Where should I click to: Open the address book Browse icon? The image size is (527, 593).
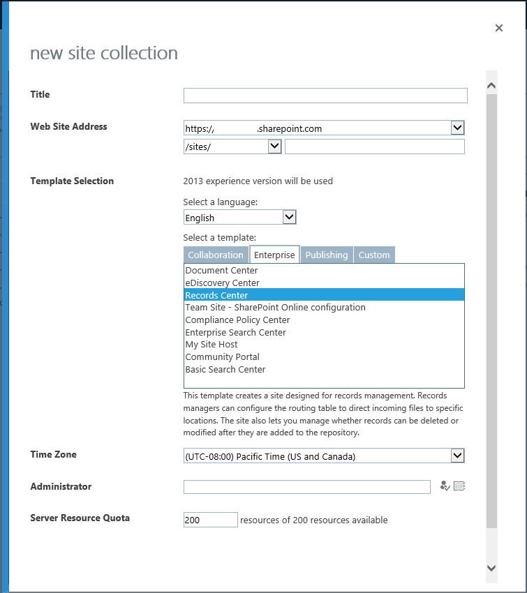(x=459, y=486)
